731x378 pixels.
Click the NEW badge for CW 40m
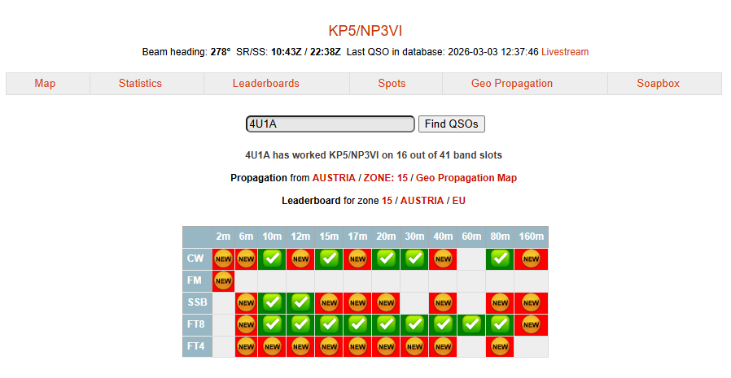[x=443, y=259]
